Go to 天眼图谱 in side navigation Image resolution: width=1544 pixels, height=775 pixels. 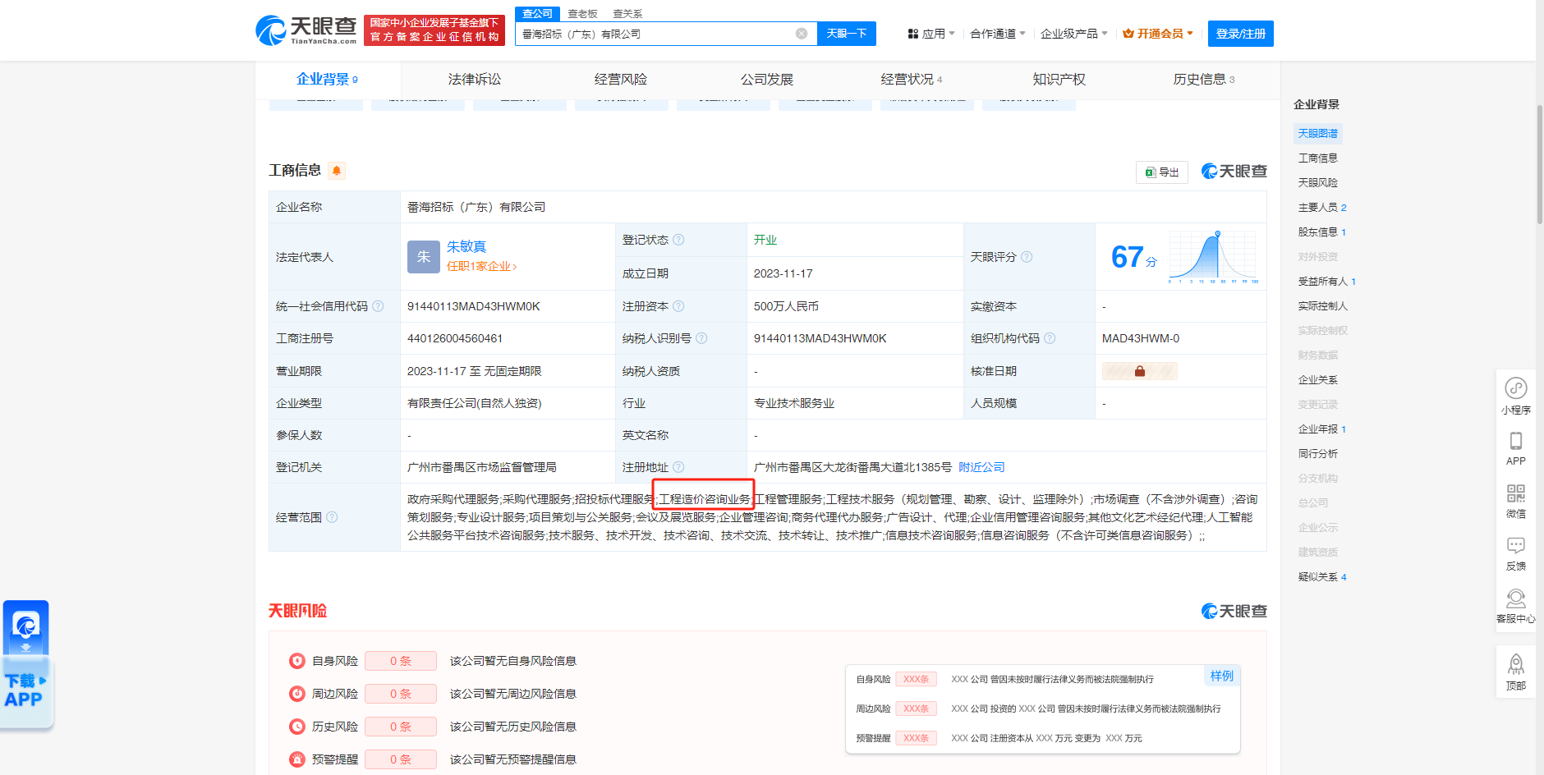(x=1317, y=133)
